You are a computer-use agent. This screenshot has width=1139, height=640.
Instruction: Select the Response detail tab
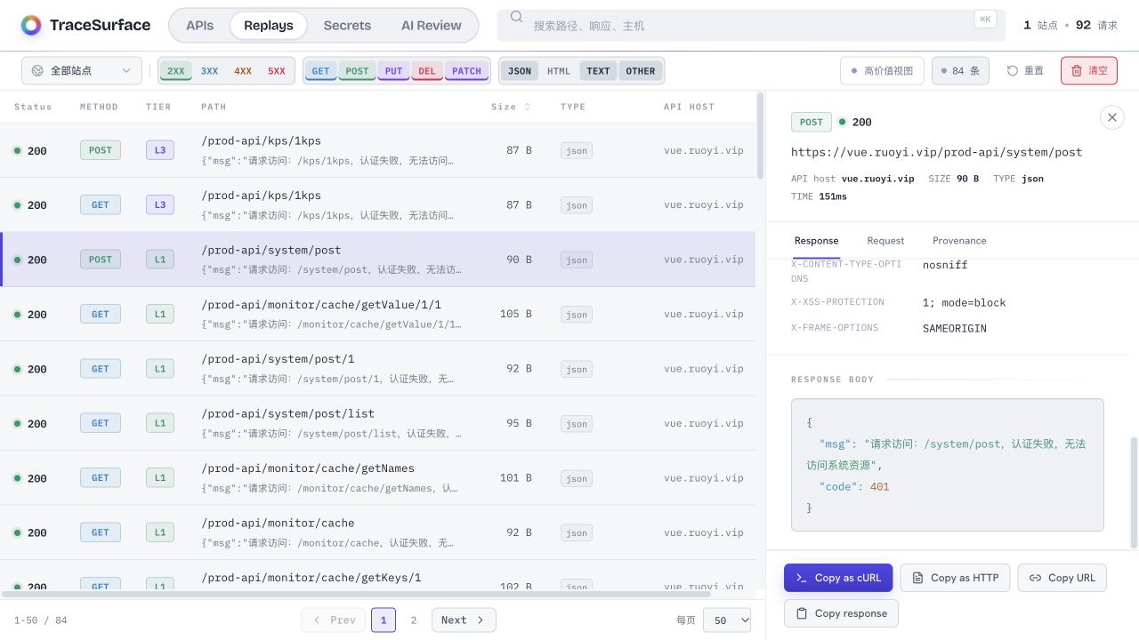point(816,241)
